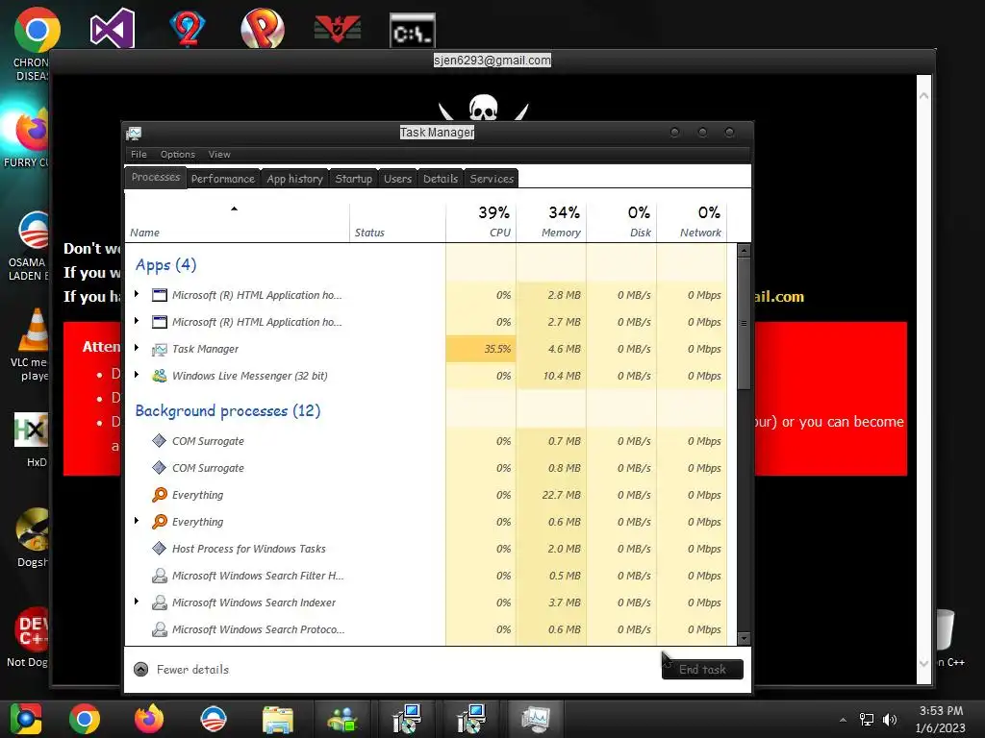The image size is (985, 738).
Task: Open the Options menu
Action: click(x=178, y=155)
